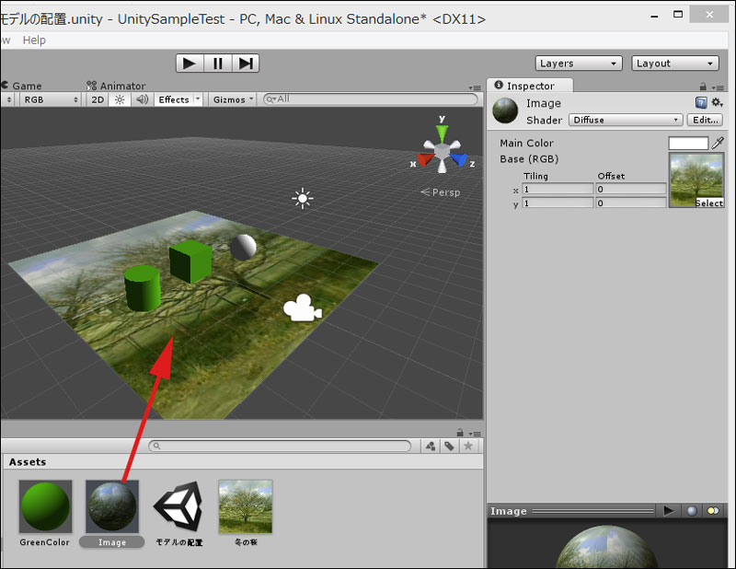
Task: Toggle the Inspector lock icon
Action: (x=703, y=87)
